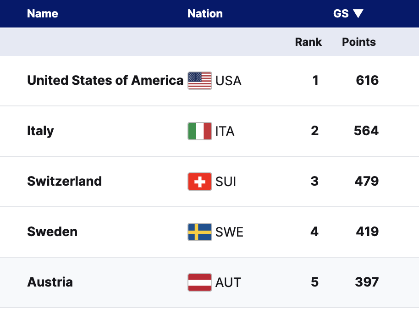Click the 397 points value for Austria
The image size is (419, 309).
[x=367, y=282]
